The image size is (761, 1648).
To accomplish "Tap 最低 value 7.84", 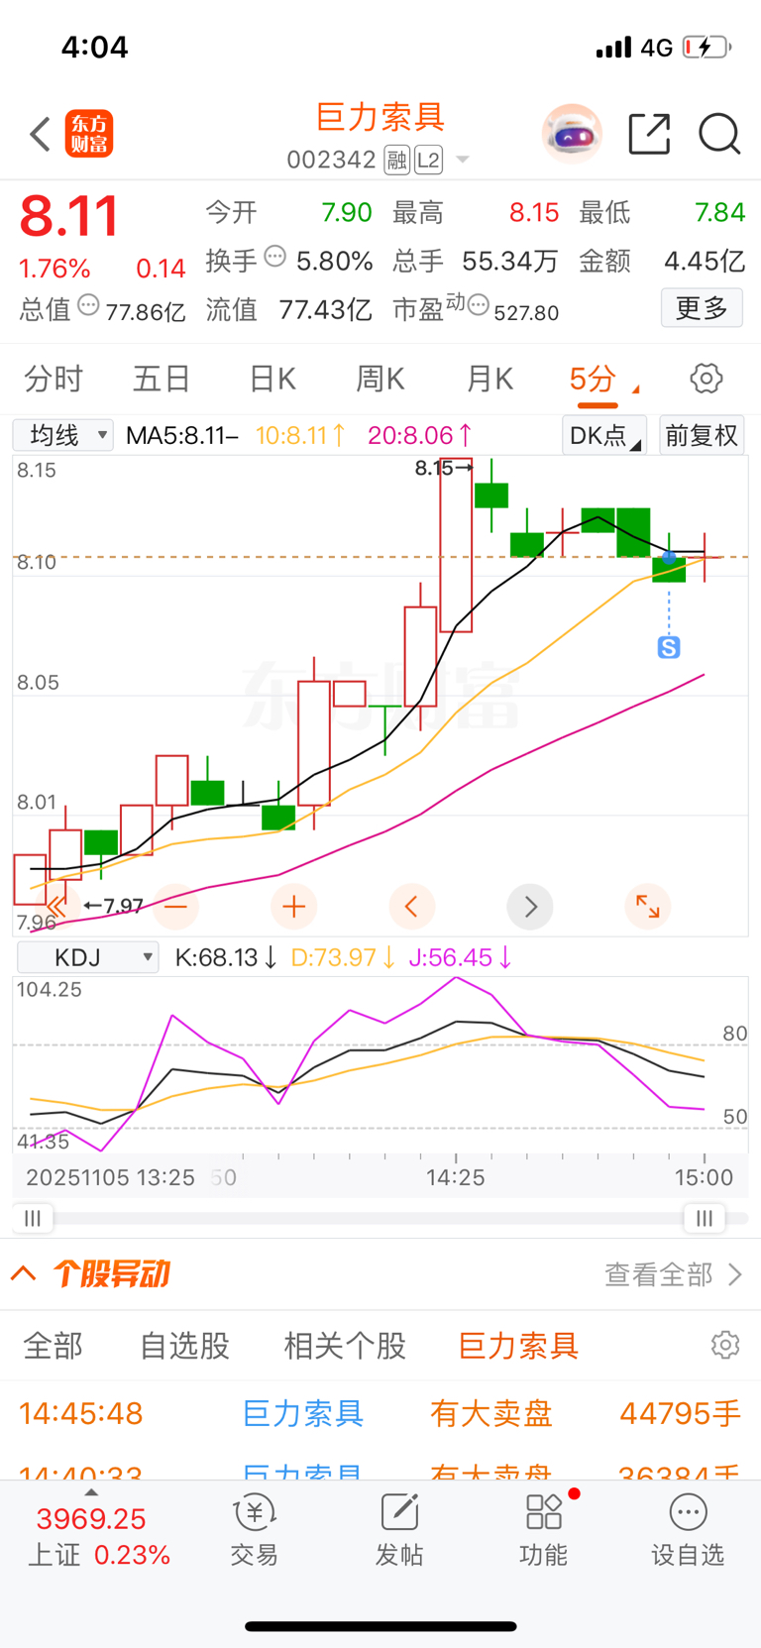I will (719, 212).
